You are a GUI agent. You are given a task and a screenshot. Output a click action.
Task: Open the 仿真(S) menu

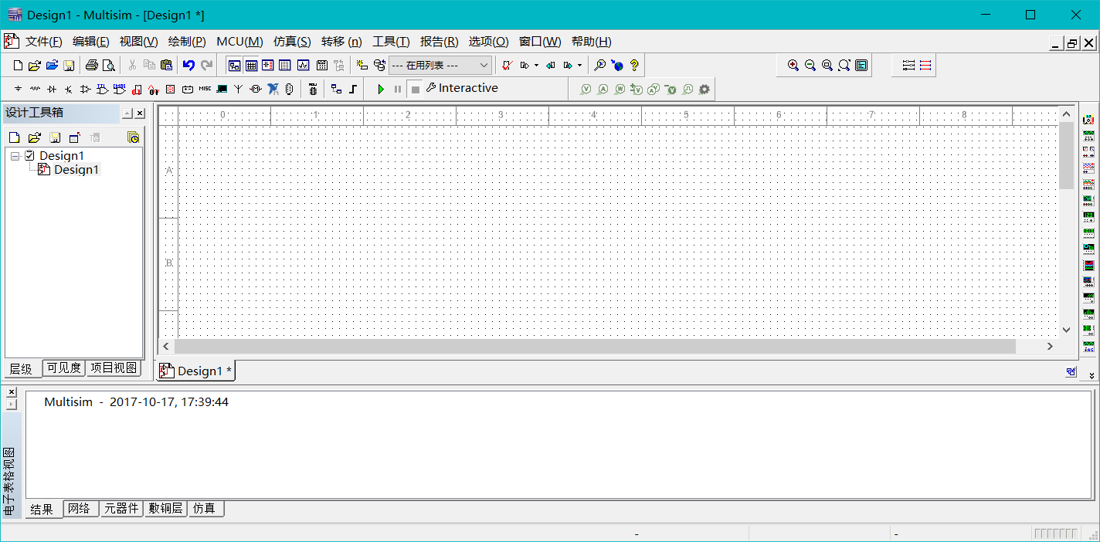click(x=292, y=42)
